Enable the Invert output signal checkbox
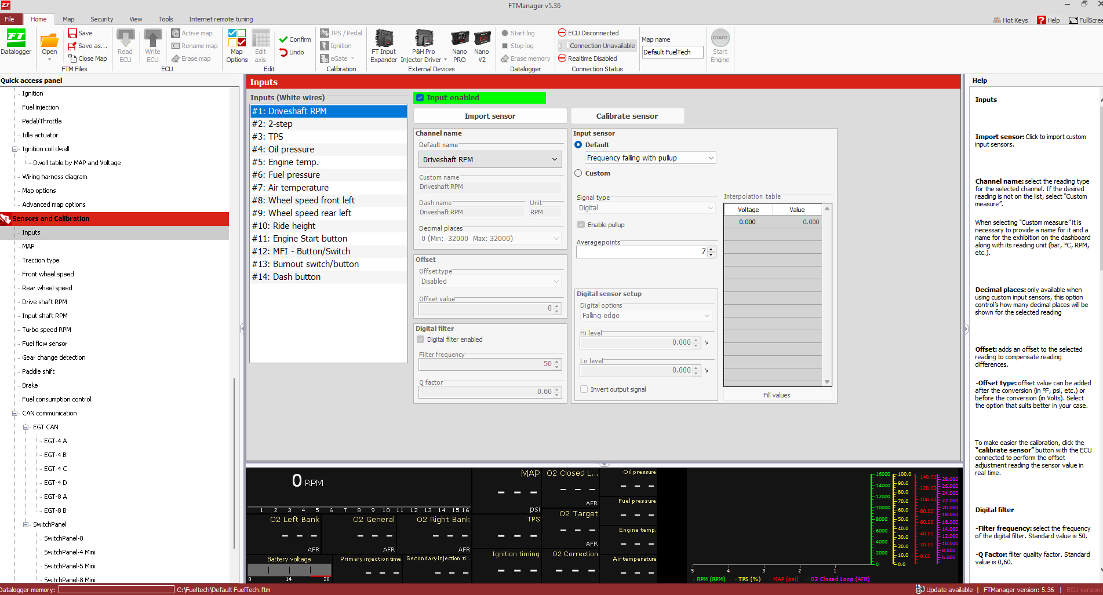 (x=584, y=389)
